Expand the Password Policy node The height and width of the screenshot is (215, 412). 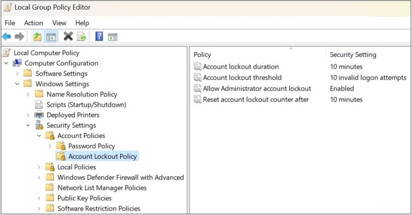pyautogui.click(x=50, y=146)
